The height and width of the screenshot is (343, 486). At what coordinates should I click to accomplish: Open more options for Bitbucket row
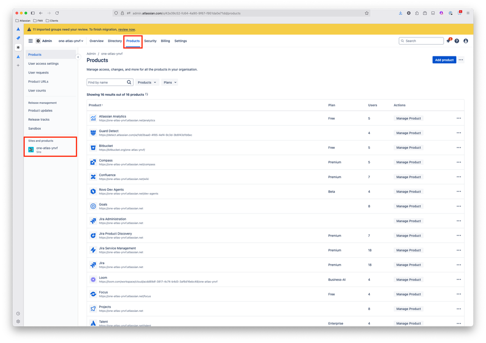tap(459, 147)
